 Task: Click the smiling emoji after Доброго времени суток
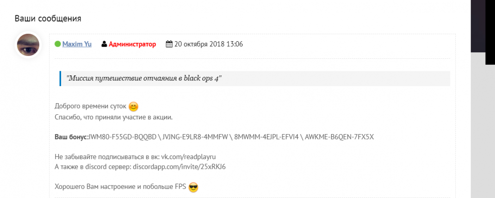134,106
